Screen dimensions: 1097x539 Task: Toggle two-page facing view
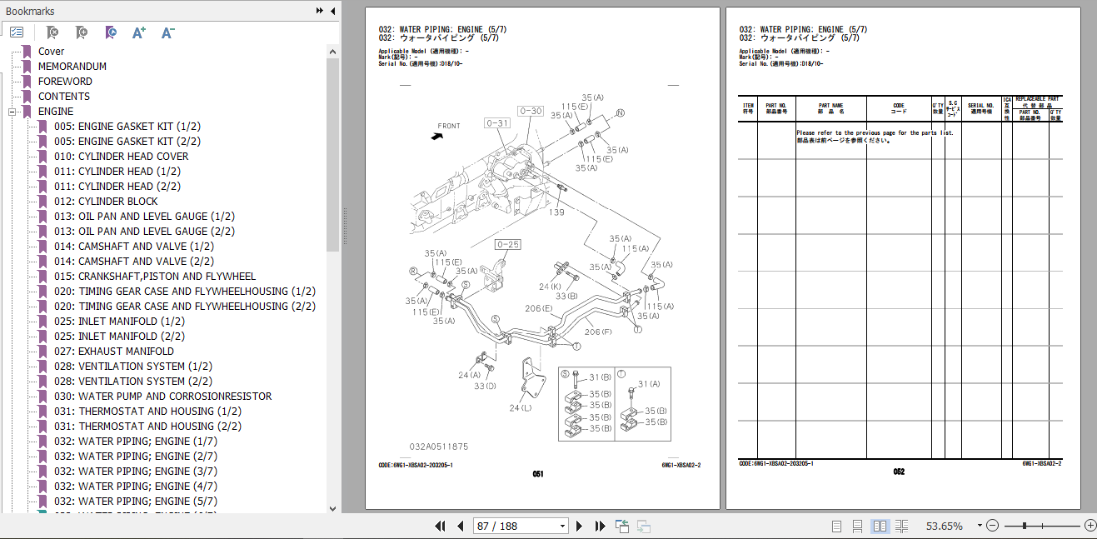pyautogui.click(x=880, y=526)
